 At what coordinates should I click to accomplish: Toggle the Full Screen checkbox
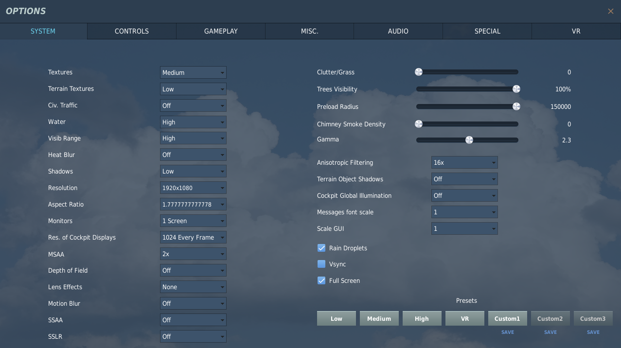click(x=321, y=280)
